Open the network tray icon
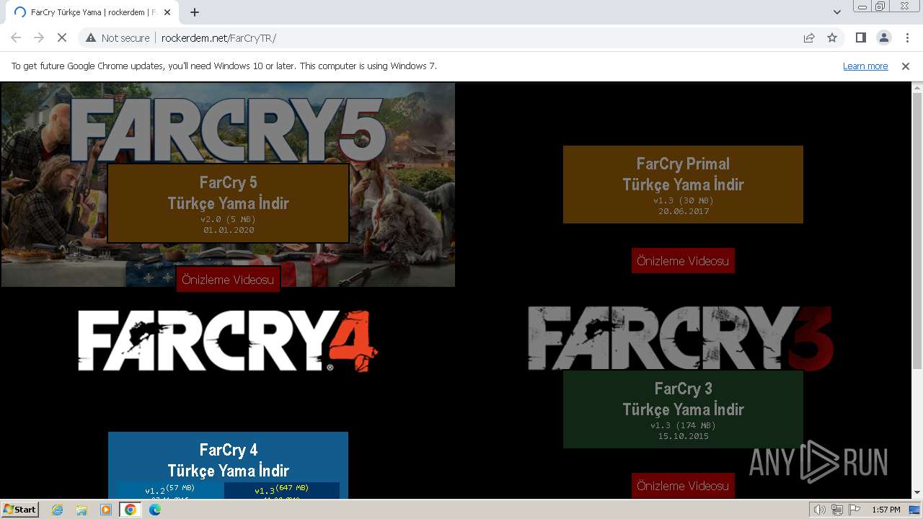 point(837,510)
